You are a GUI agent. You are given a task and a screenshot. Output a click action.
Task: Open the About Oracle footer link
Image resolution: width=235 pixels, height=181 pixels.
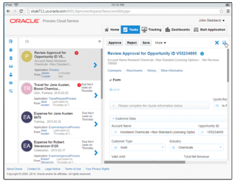point(14,169)
